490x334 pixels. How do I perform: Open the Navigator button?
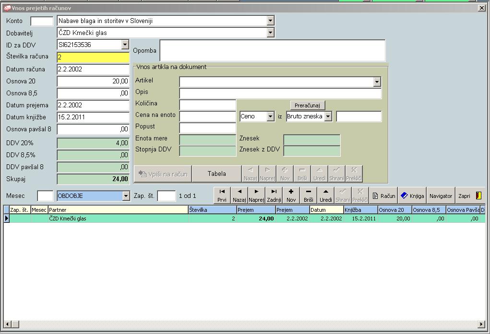[441, 196]
